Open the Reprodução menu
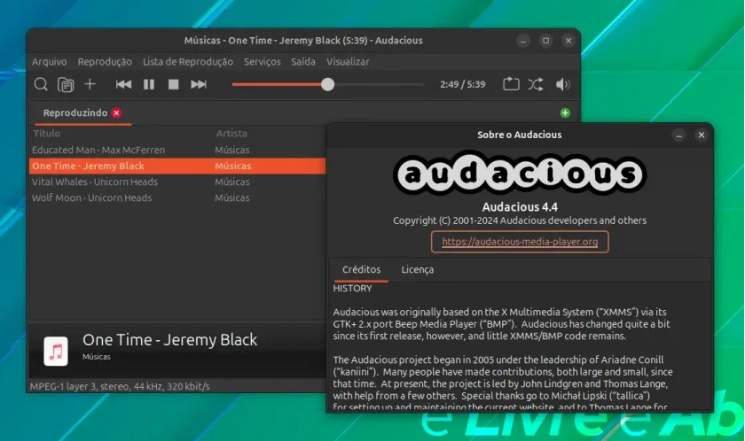The width and height of the screenshot is (745, 441). (x=105, y=62)
